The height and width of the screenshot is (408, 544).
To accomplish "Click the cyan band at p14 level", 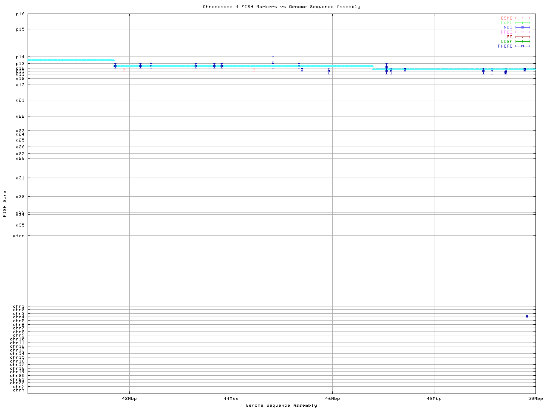I will tap(71, 60).
